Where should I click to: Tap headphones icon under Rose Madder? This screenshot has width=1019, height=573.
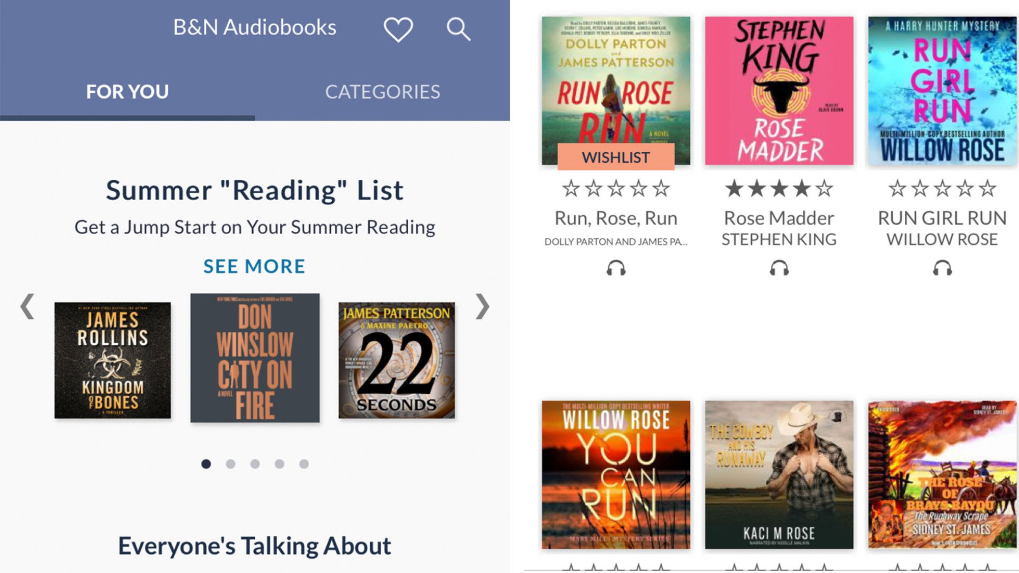(x=779, y=268)
